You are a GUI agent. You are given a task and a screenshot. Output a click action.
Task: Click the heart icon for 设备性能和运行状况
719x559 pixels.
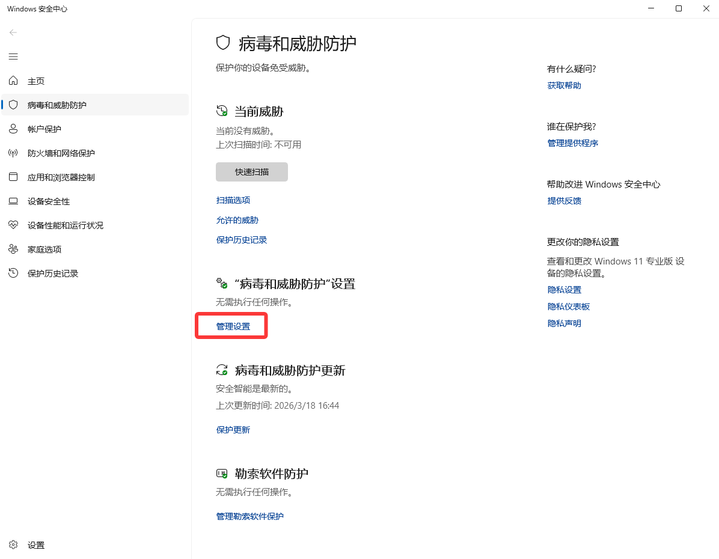pos(13,225)
